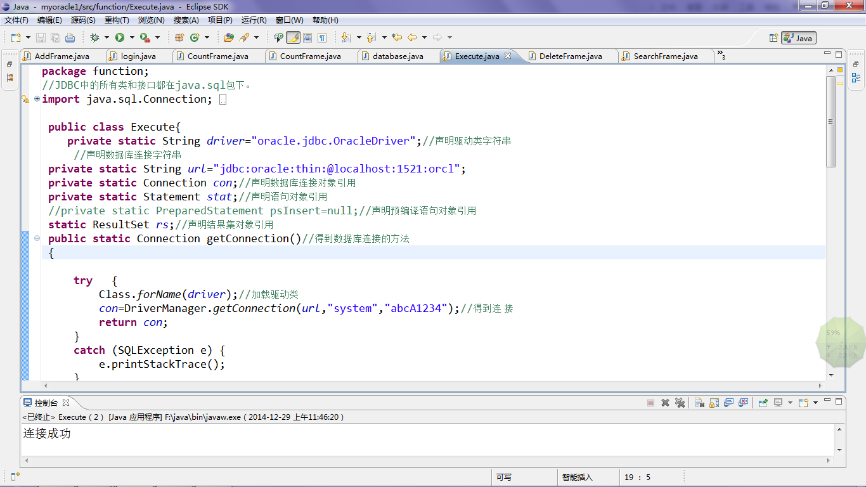This screenshot has width=866, height=487.
Task: Expand the folded import statements
Action: [x=37, y=99]
